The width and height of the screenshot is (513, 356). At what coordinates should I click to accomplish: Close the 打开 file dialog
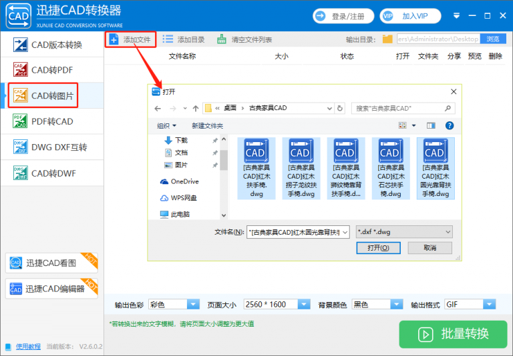pos(454,92)
